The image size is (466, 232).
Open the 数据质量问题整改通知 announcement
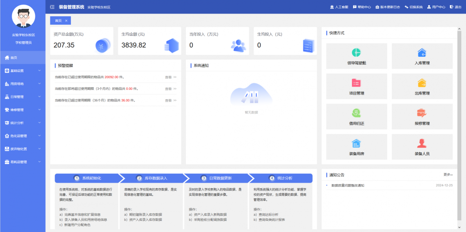348,185
